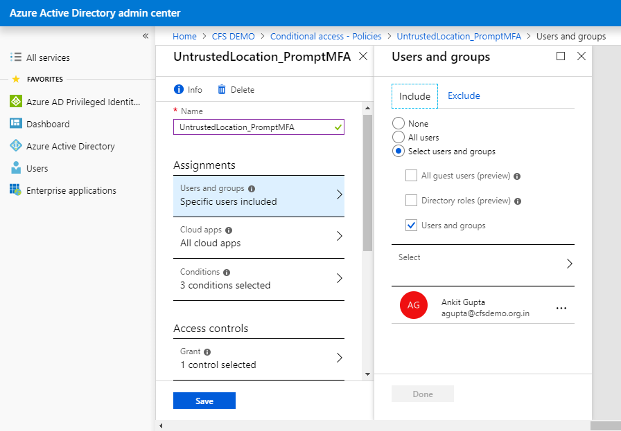Check the Directory roles (preview) checkbox

411,200
